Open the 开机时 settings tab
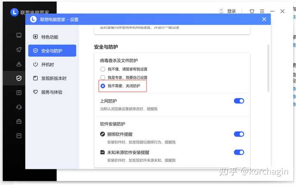Viewport: 296px width, 185px height. pyautogui.click(x=52, y=65)
